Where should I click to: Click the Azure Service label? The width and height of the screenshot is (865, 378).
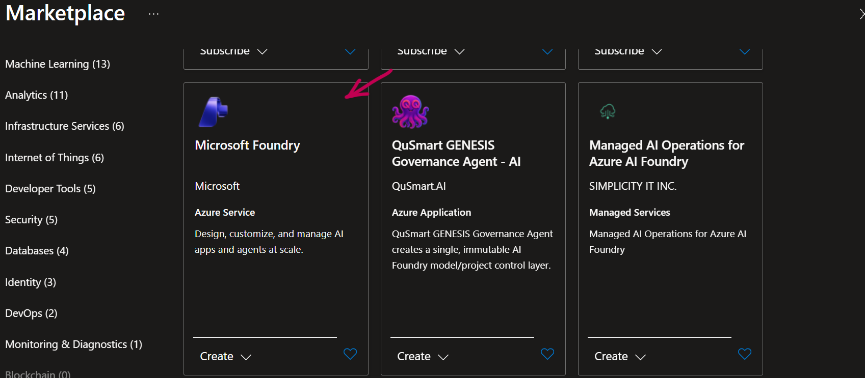tap(225, 213)
